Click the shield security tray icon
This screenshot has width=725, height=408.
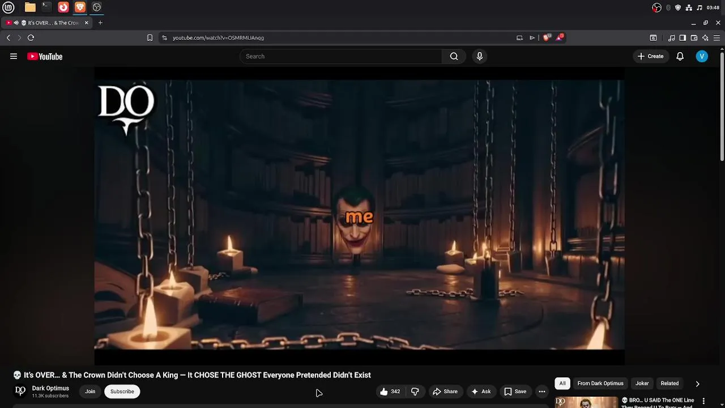678,7
